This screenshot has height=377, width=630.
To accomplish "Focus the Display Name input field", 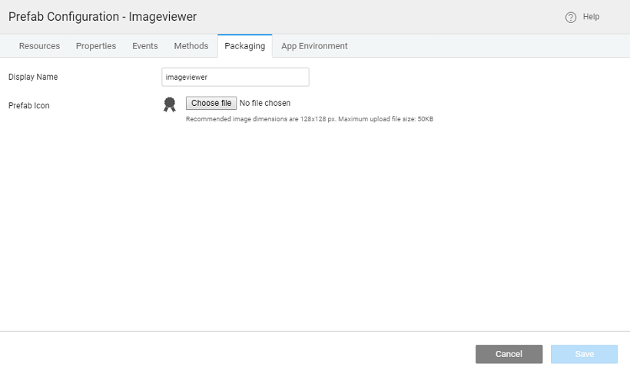I will (235, 77).
